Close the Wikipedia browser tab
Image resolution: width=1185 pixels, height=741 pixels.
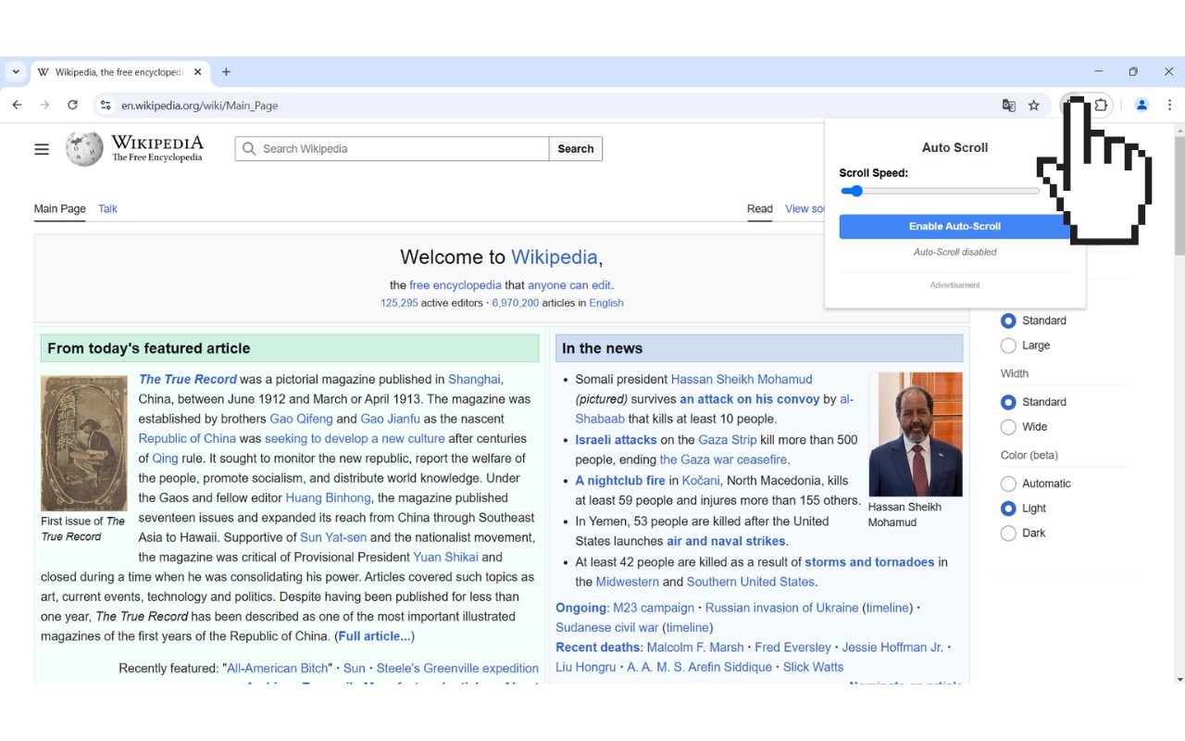coord(197,72)
